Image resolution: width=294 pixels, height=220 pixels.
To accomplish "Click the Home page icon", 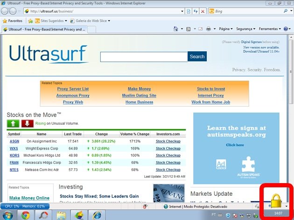I will pyautogui.click(x=175, y=29).
